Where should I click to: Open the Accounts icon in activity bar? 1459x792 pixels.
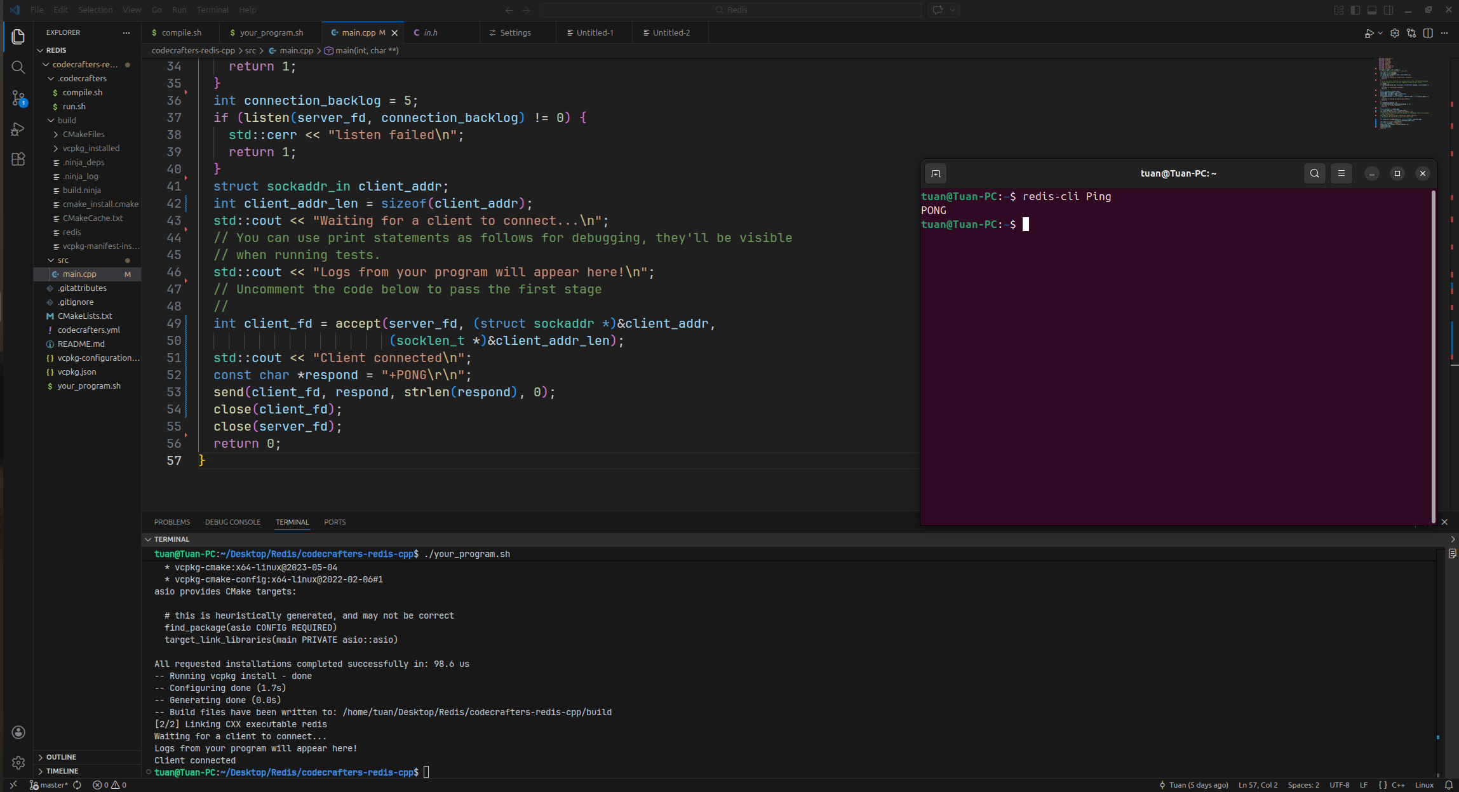pyautogui.click(x=18, y=732)
